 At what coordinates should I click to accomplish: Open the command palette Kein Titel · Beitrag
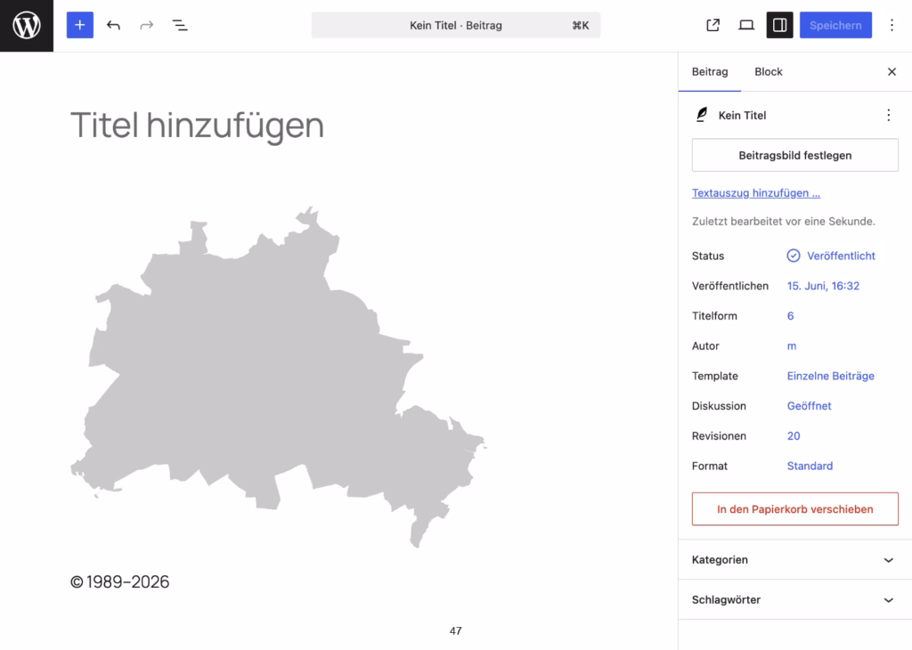coord(456,25)
